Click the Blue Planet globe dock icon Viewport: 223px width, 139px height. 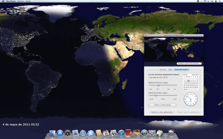click(x=160, y=133)
